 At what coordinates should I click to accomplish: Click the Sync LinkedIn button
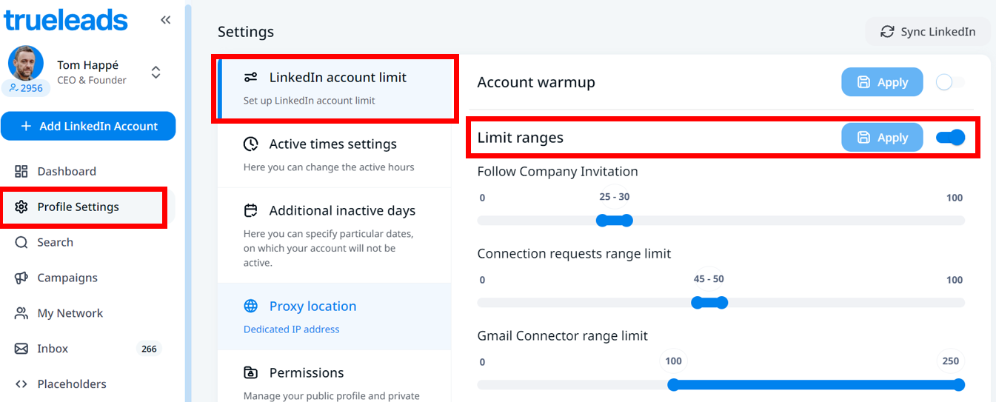[x=927, y=32]
